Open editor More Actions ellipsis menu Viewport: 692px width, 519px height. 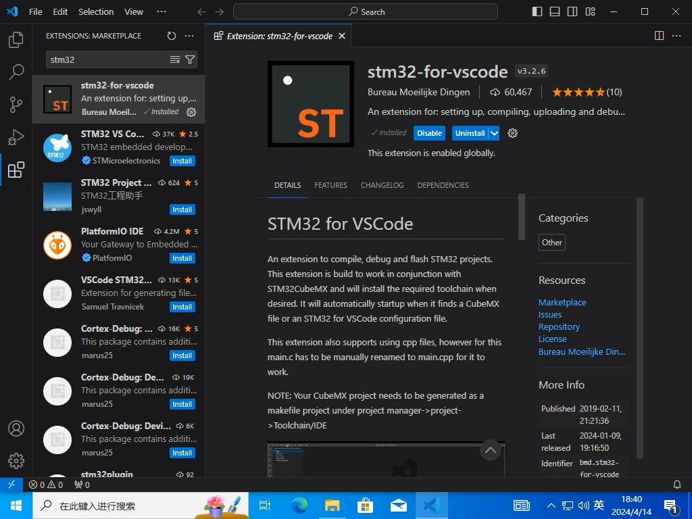point(676,36)
